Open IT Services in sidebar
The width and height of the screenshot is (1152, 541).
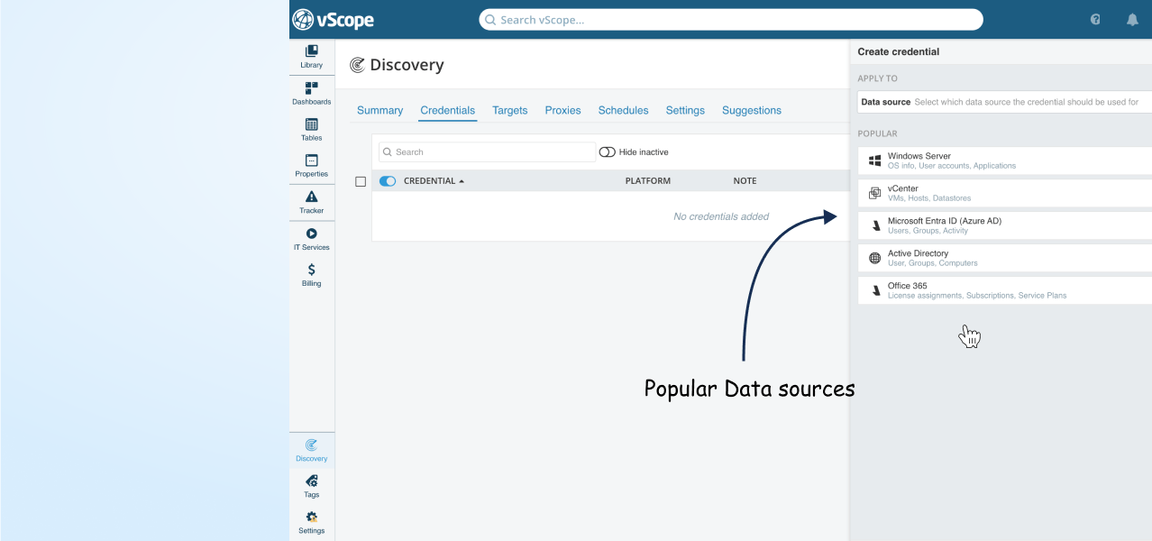[312, 239]
